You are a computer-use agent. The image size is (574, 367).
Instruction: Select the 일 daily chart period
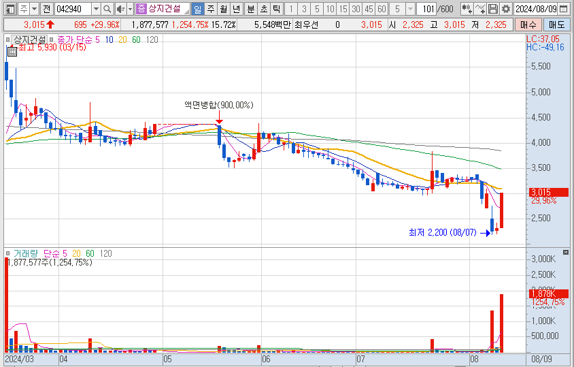point(198,9)
